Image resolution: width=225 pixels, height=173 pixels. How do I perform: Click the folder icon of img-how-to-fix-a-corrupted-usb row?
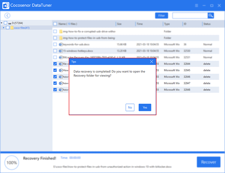click(61, 31)
